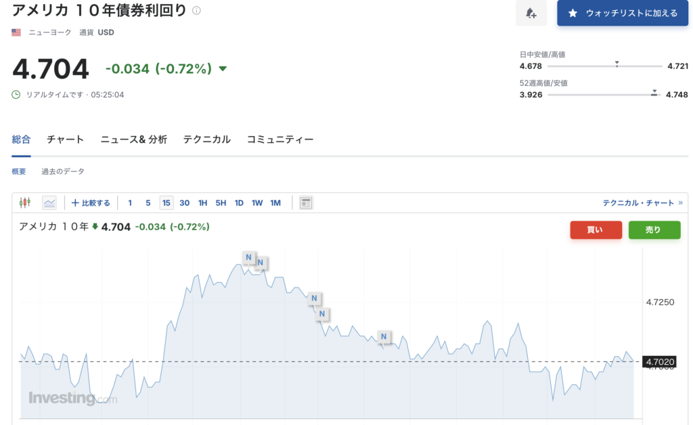693x425 pixels.
Task: Set chart interval to 1 minute
Action: (x=130, y=203)
